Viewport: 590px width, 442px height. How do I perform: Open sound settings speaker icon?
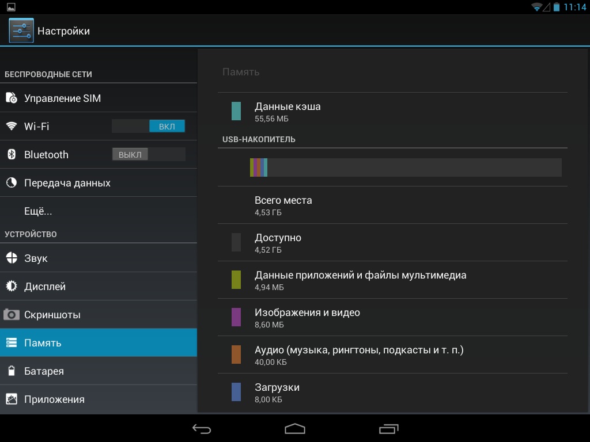(12, 258)
